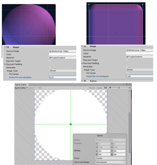This screenshot has width=157, height=165.
Task: Click the Pixels Per Unit Multiplier field showing 1.69
Action: pos(139,76)
